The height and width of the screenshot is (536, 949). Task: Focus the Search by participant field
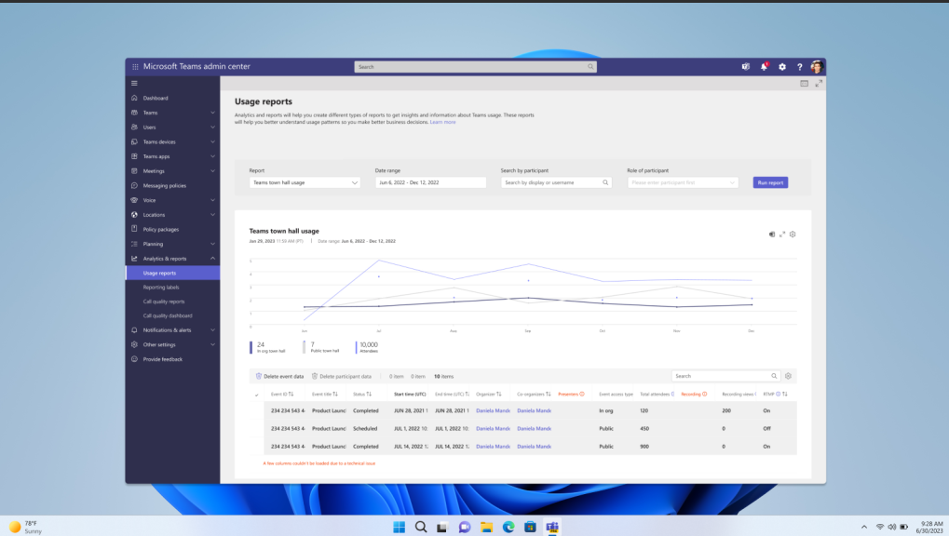[x=556, y=182]
